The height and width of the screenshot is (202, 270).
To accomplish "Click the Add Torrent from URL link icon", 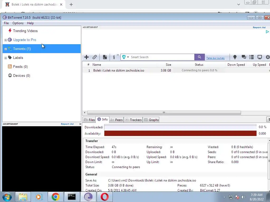I will [95, 57].
